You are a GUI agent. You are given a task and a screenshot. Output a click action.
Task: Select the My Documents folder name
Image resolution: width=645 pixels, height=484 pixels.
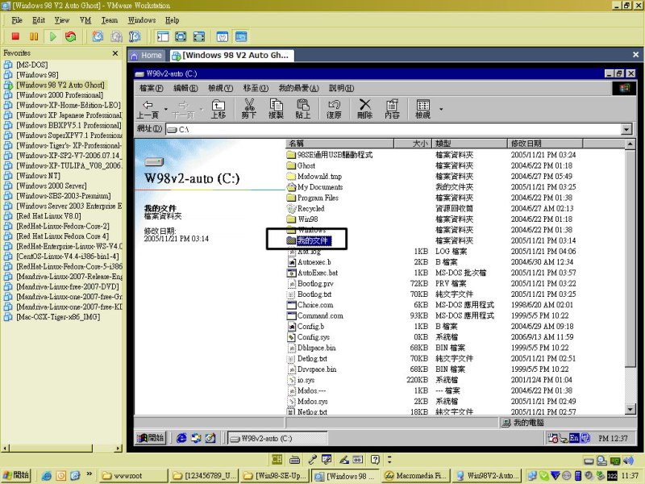(320, 187)
